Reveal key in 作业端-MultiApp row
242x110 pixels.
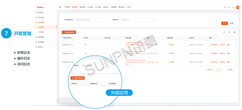point(156,62)
